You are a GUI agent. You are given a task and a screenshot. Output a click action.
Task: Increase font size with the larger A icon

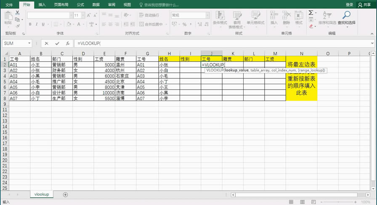point(88,16)
